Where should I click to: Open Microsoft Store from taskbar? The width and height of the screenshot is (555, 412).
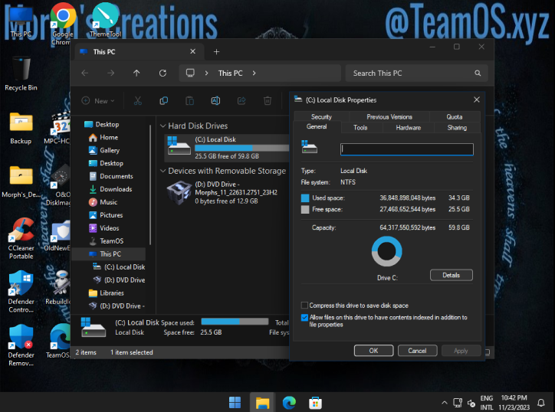(315, 403)
